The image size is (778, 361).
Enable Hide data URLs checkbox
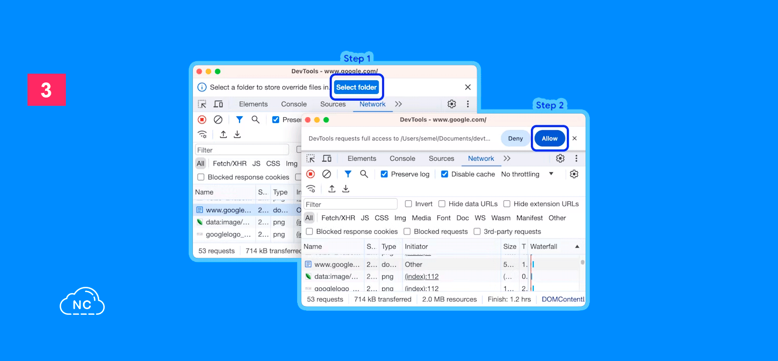(x=442, y=204)
